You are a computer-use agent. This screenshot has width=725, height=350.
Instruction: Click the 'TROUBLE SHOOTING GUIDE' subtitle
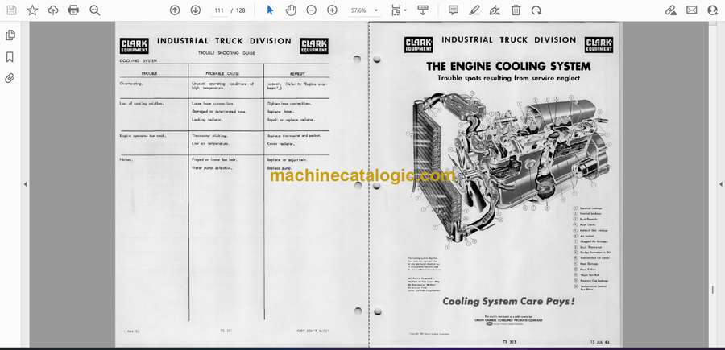pyautogui.click(x=226, y=53)
